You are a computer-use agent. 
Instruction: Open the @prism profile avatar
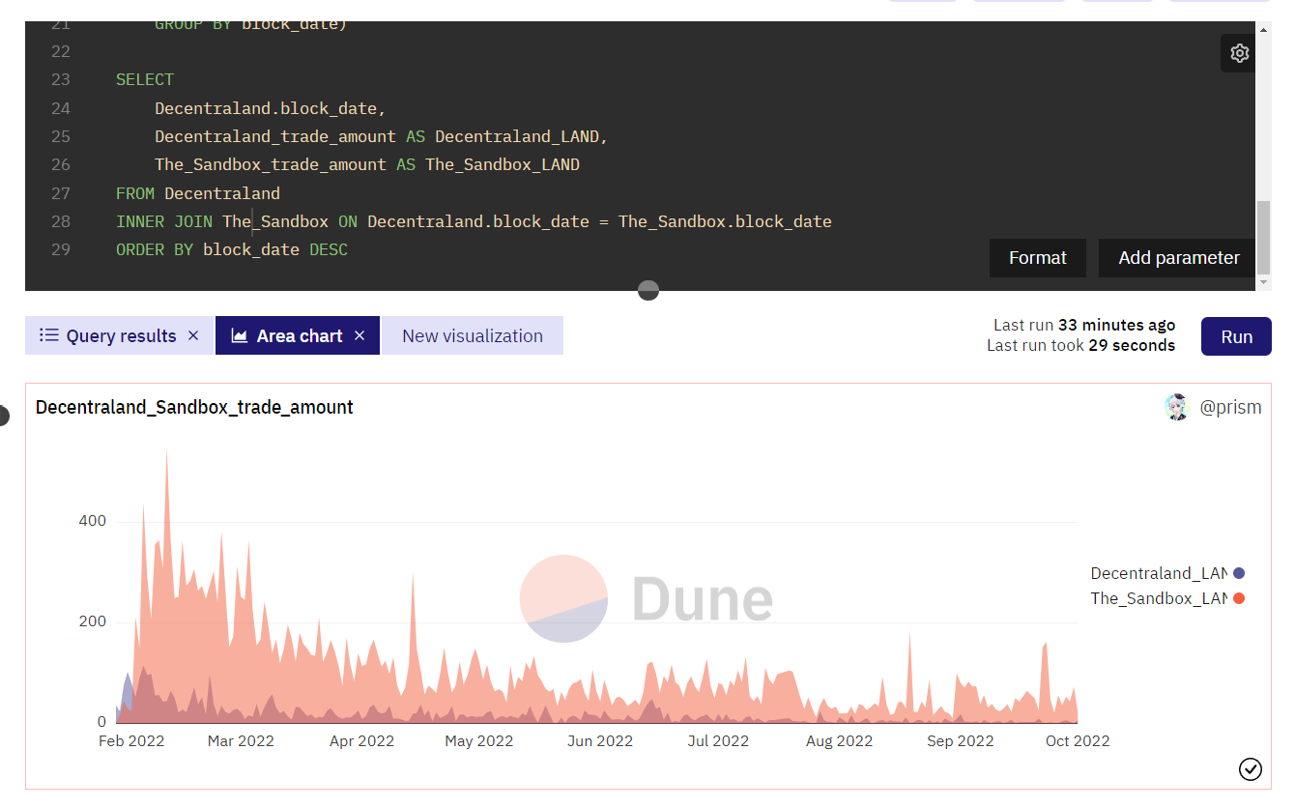(x=1177, y=406)
